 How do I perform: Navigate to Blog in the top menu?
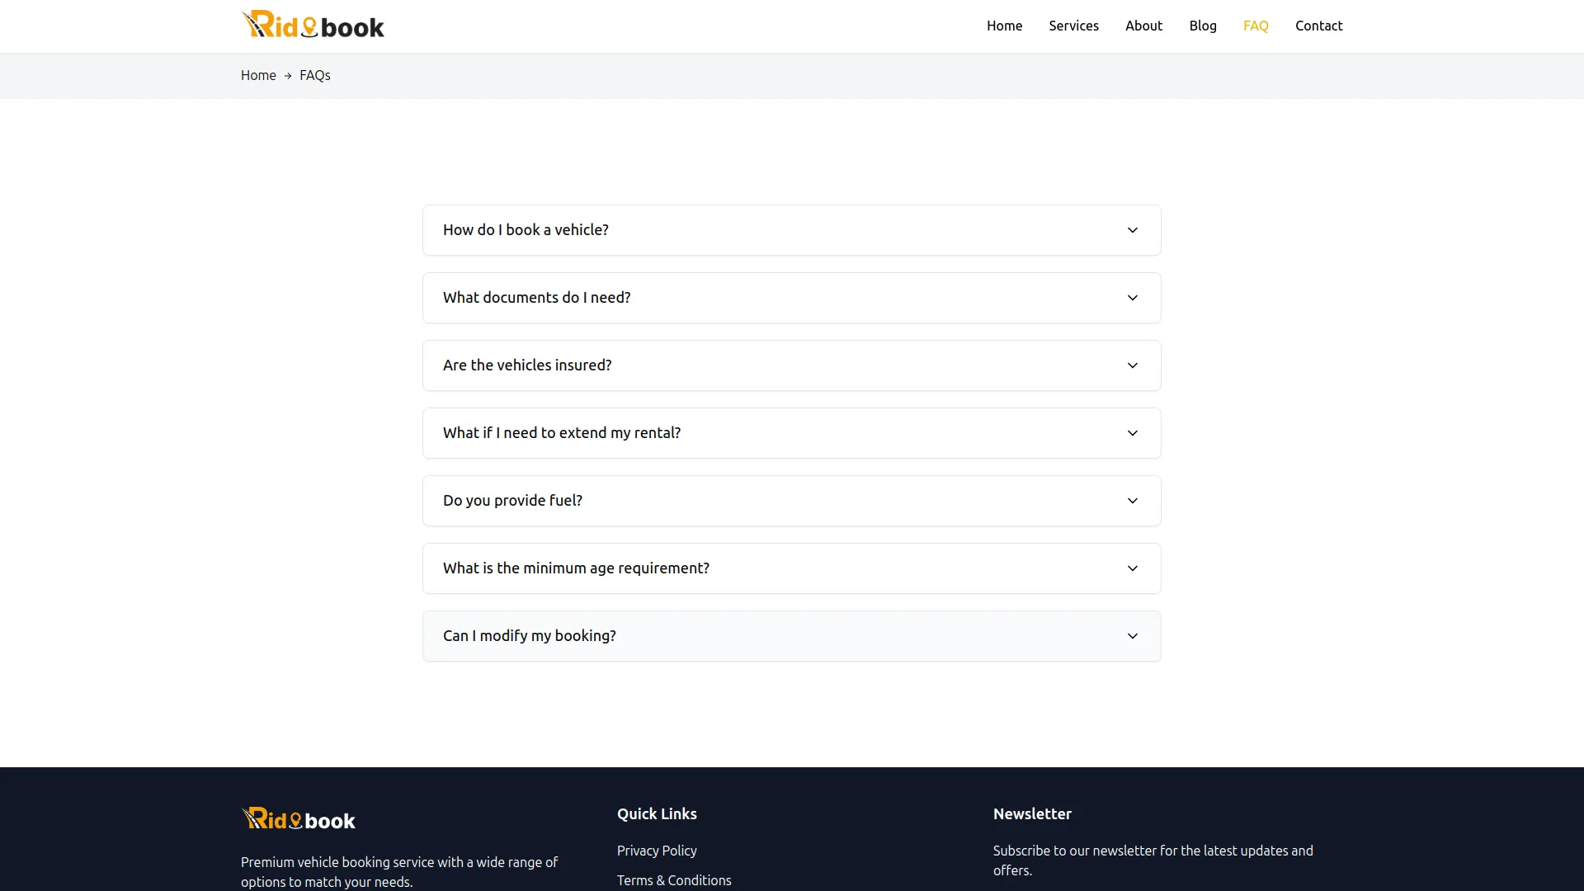1202,26
